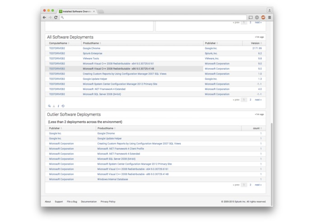Viewport: 314px width, 223px height.
Task: Sort Outlier Software Deployments by ProductName column
Action: click(106, 128)
